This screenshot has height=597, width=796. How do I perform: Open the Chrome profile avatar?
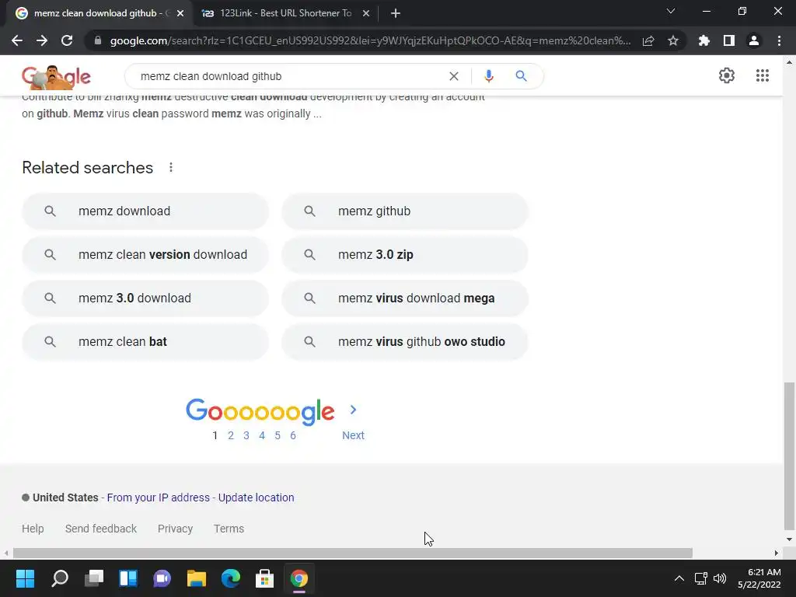click(754, 40)
